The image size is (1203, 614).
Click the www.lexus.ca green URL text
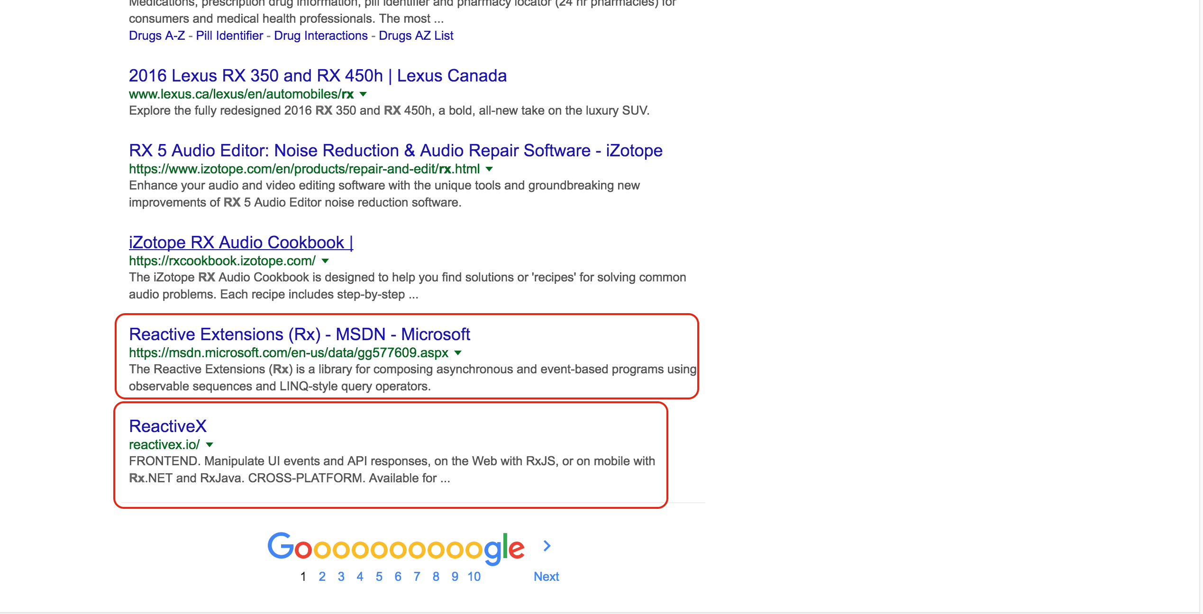coord(241,94)
